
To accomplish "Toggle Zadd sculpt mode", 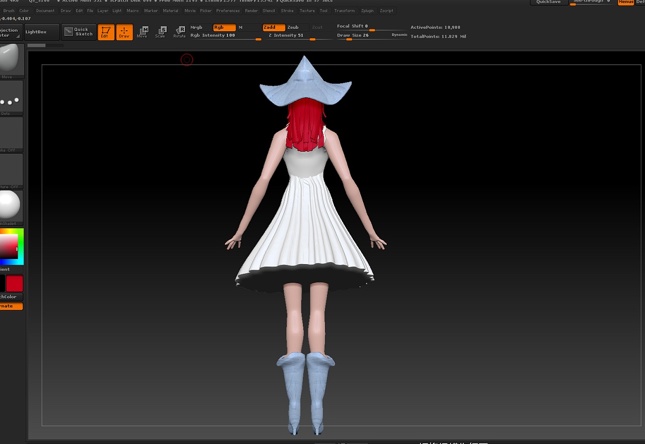I will [274, 27].
